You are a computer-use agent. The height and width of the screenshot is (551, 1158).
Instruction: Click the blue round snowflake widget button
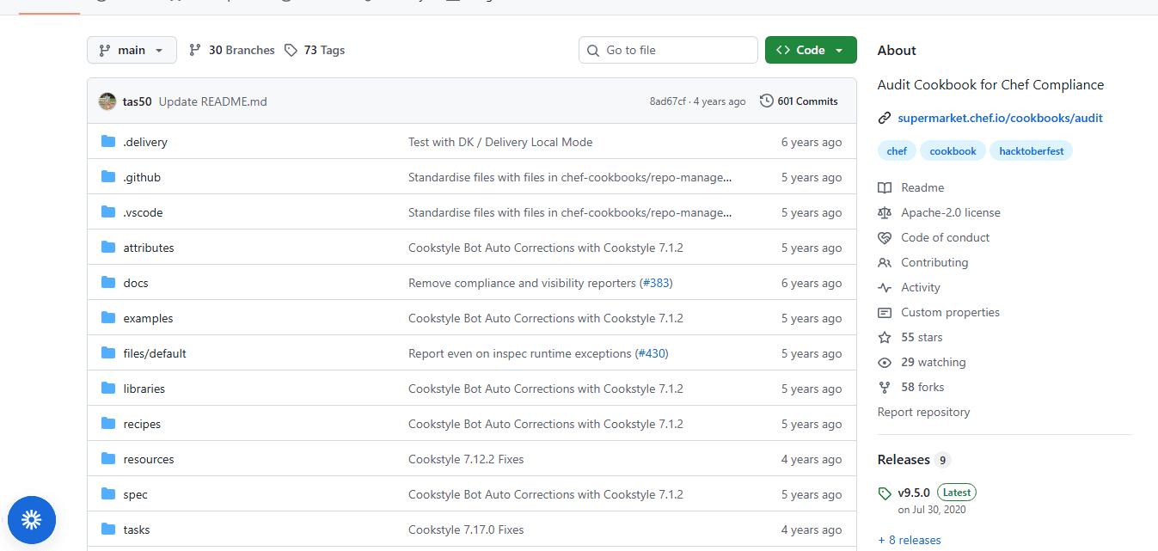[x=32, y=519]
